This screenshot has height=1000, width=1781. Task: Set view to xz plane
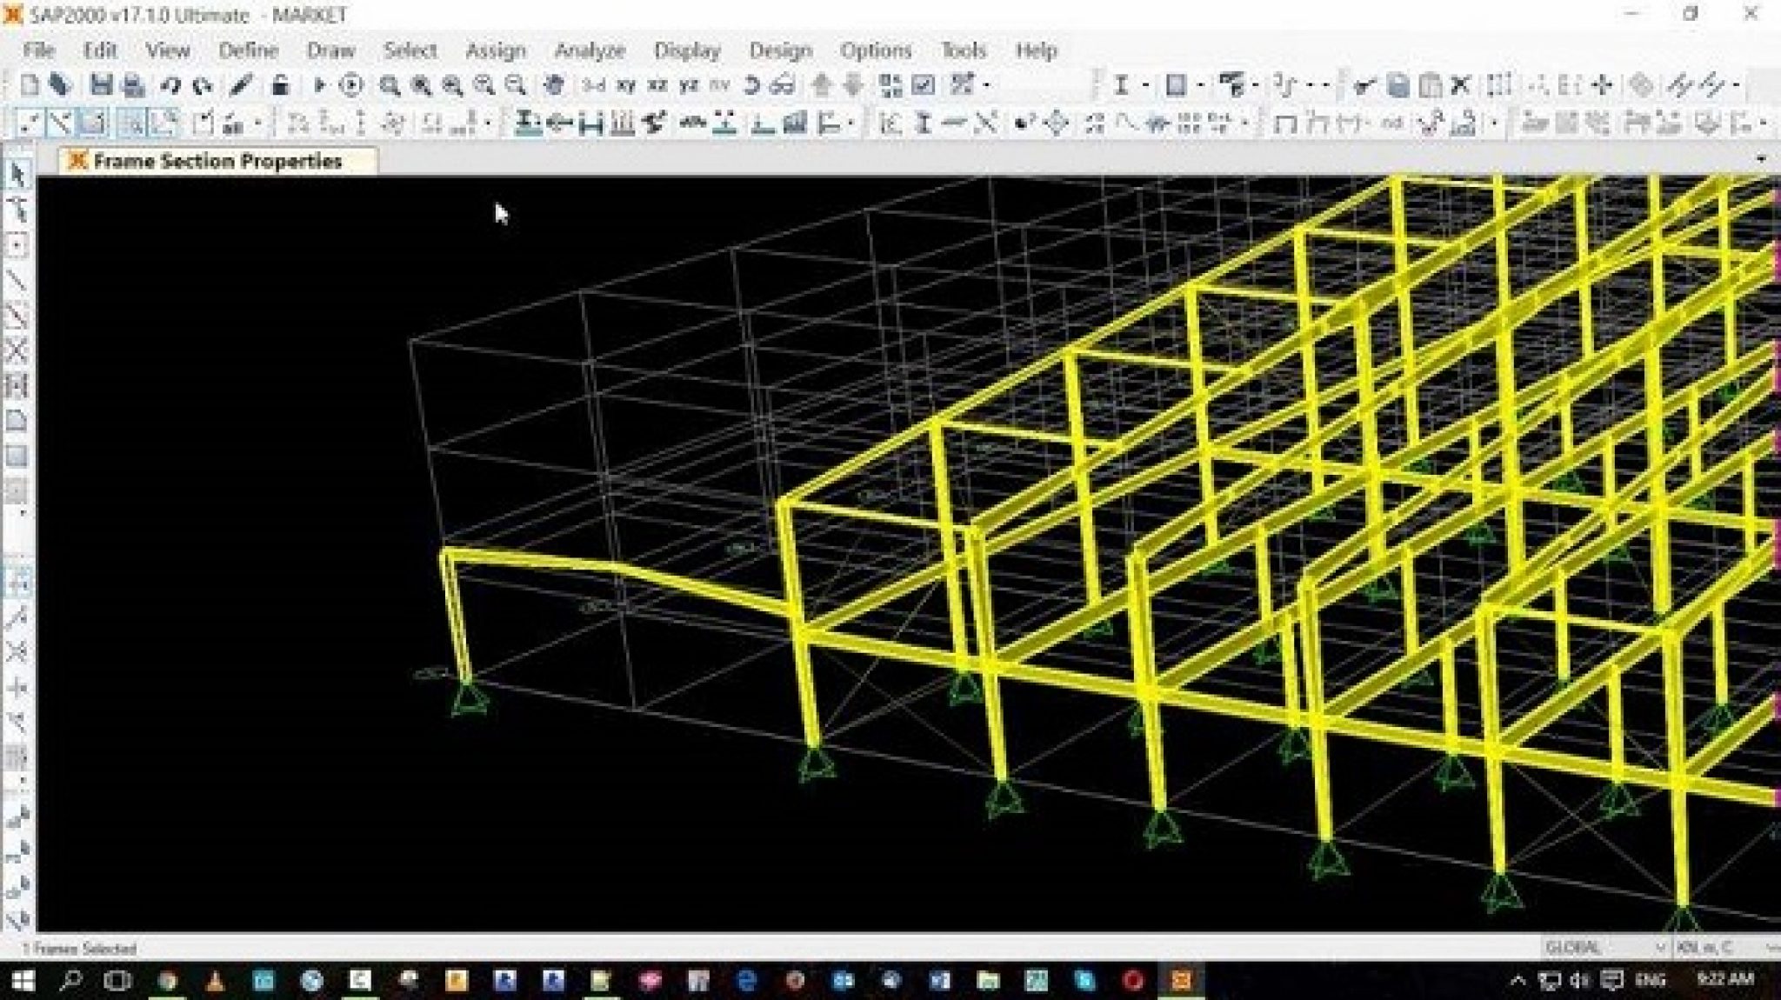pyautogui.click(x=657, y=85)
